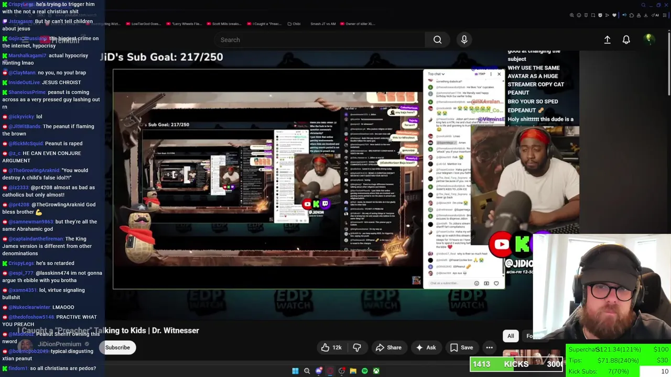This screenshot has width=671, height=377.
Task: Expand the Chibi bookmarks folder
Action: coord(294,24)
